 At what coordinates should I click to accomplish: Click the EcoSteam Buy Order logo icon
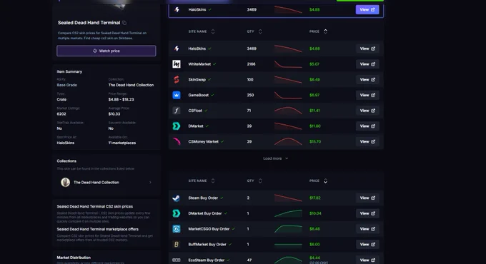(x=177, y=260)
